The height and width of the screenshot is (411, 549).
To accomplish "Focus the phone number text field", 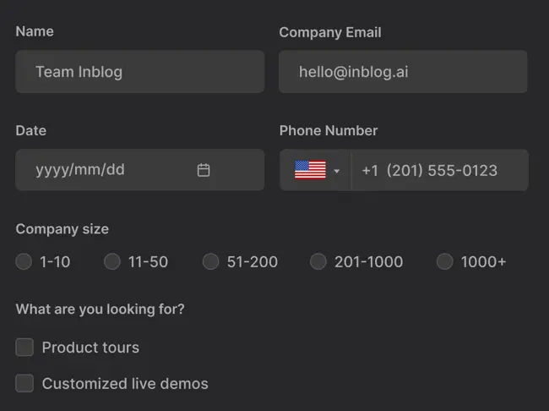I will [x=439, y=170].
